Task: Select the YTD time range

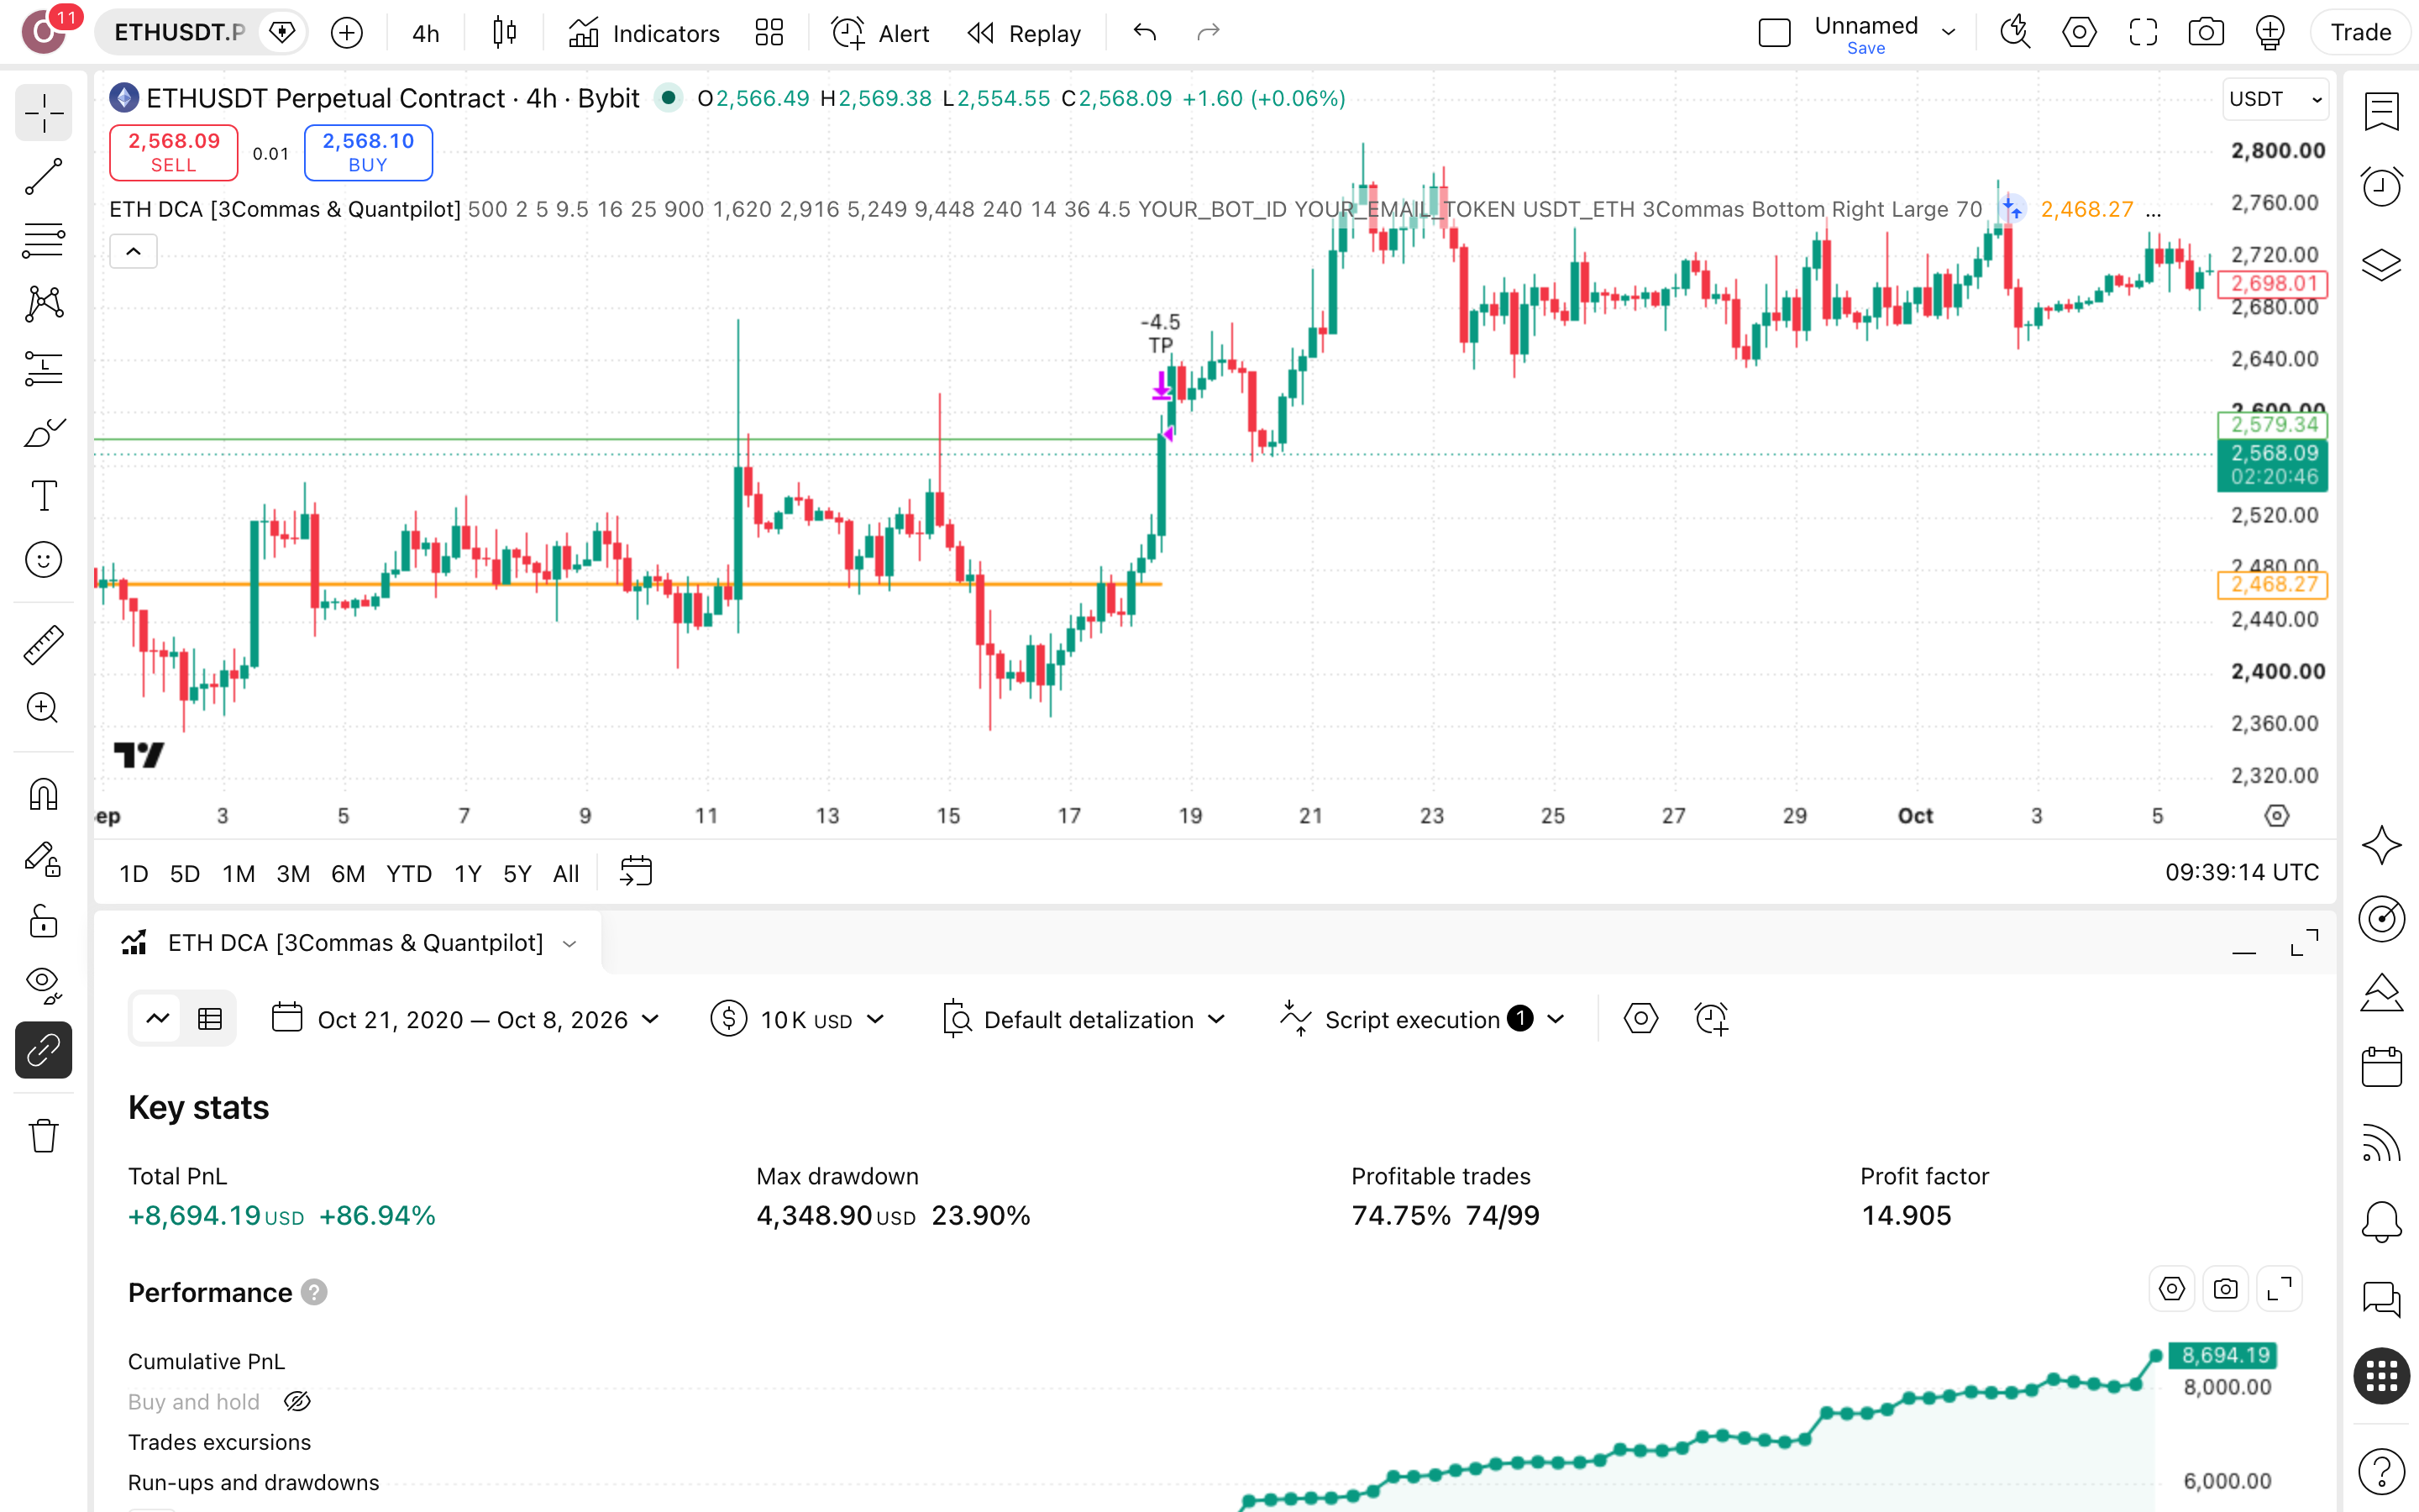Action: (409, 873)
